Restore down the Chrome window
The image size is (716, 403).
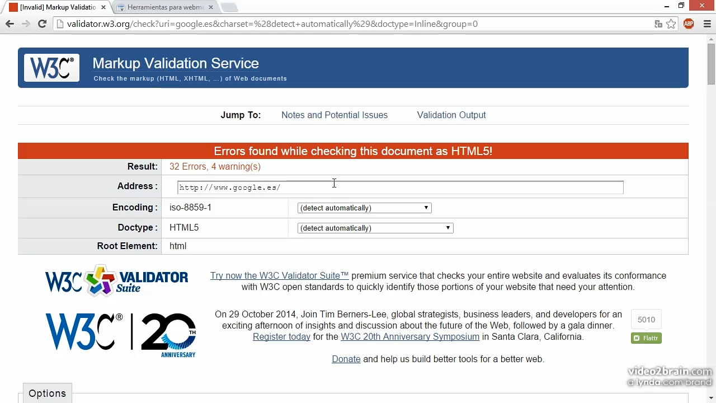tap(681, 6)
